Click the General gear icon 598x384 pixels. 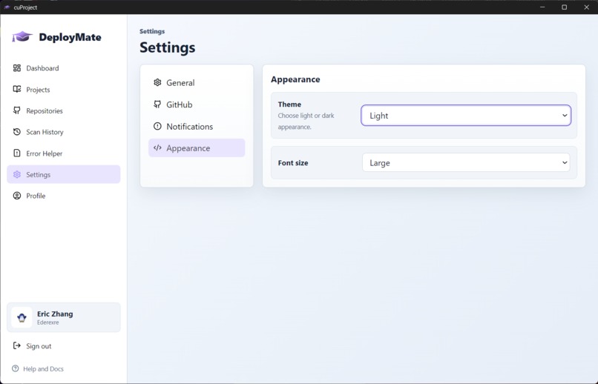coord(157,82)
